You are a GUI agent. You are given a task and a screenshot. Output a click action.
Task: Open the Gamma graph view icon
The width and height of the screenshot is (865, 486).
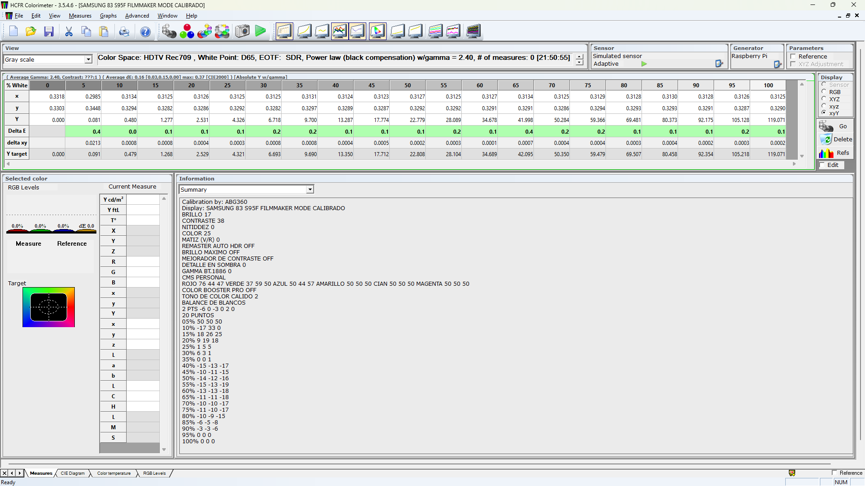(x=322, y=31)
